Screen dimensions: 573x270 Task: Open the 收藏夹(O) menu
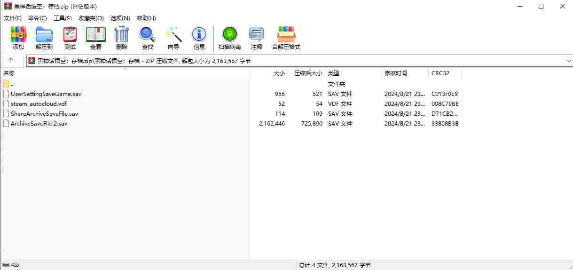(91, 18)
